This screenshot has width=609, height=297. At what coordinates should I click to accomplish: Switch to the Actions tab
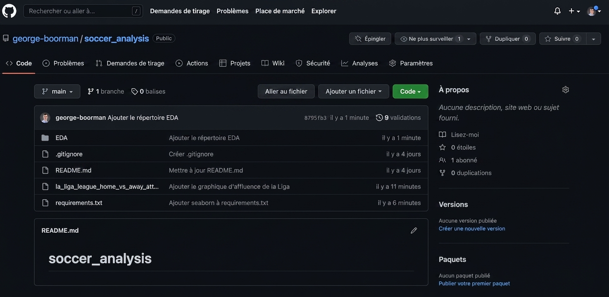(192, 63)
